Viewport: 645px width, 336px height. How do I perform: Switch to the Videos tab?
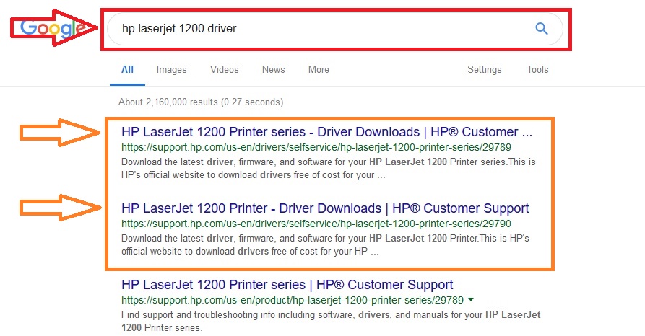(224, 69)
